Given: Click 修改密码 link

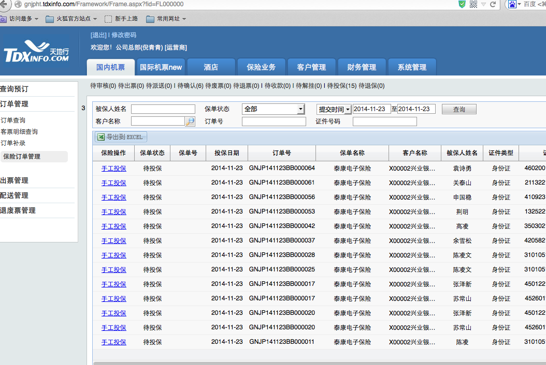Looking at the screenshot, I should point(124,35).
